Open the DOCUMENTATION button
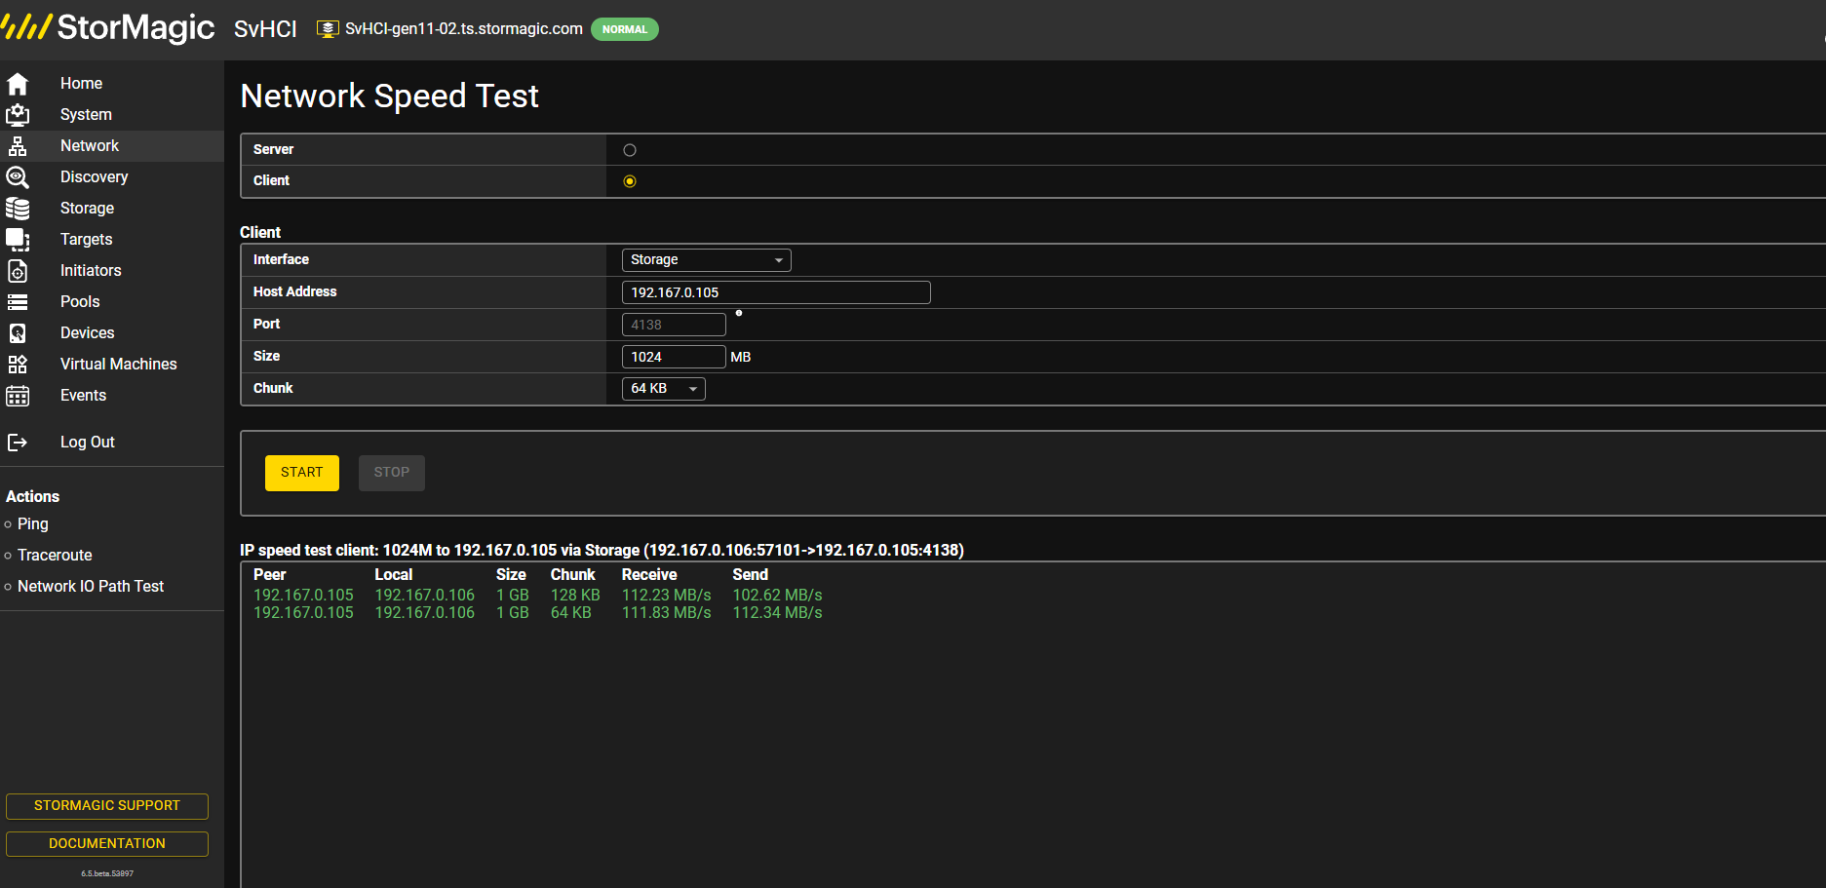Screen dimensions: 1826x888 pos(107,844)
